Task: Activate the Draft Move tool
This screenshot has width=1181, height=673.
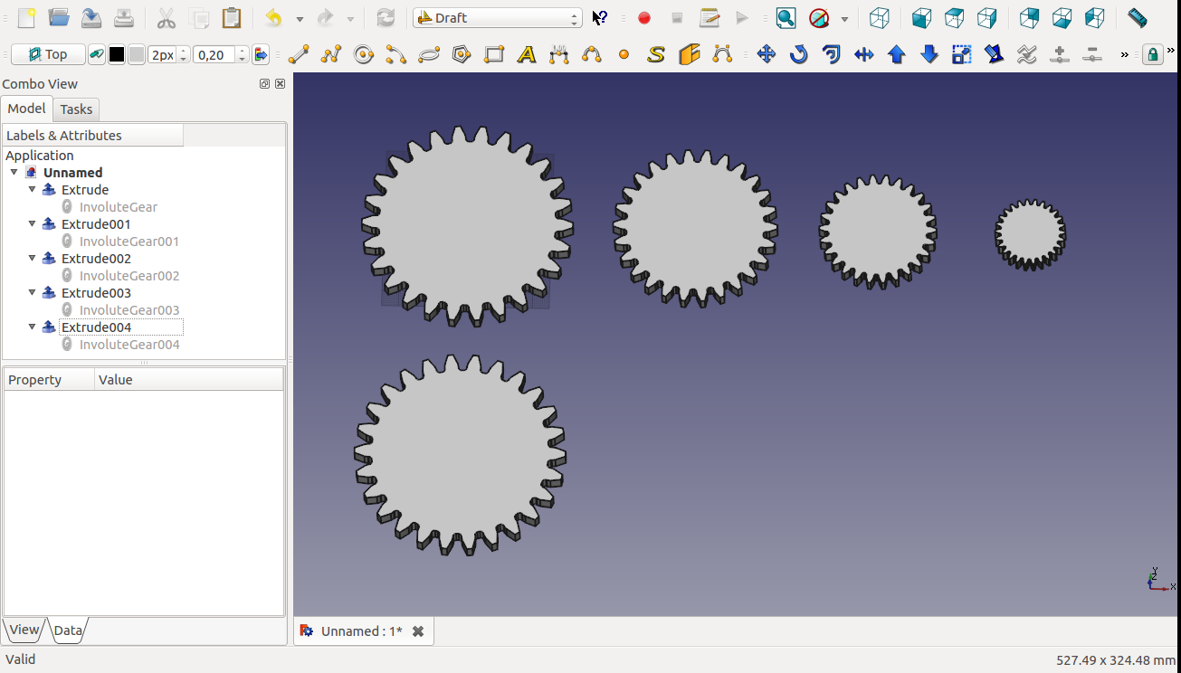Action: [x=767, y=55]
